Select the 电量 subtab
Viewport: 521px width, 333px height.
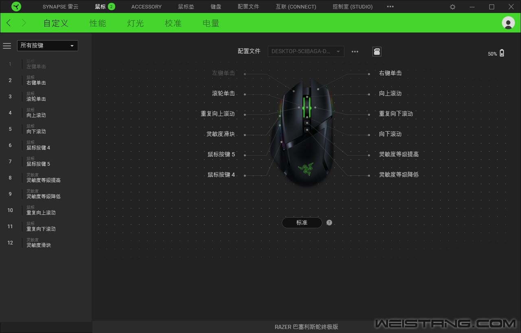click(x=211, y=23)
